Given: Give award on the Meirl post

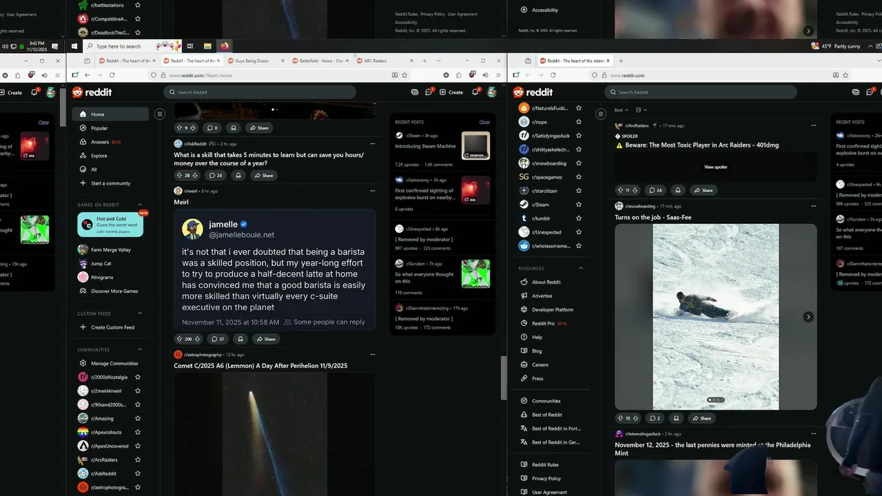Looking at the screenshot, I should tap(240, 339).
